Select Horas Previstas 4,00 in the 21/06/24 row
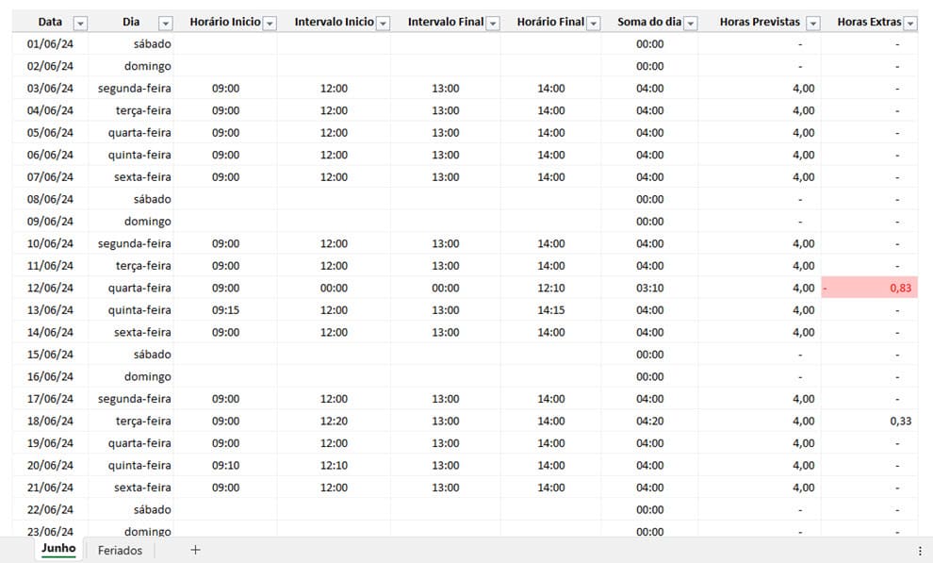 coord(760,488)
